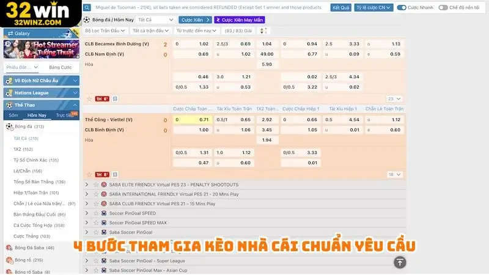Expand the Soccer PinGoal SPEED row
The width and height of the screenshot is (489, 275).
point(87,213)
